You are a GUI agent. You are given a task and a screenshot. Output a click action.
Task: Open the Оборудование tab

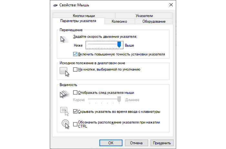[x=154, y=21]
